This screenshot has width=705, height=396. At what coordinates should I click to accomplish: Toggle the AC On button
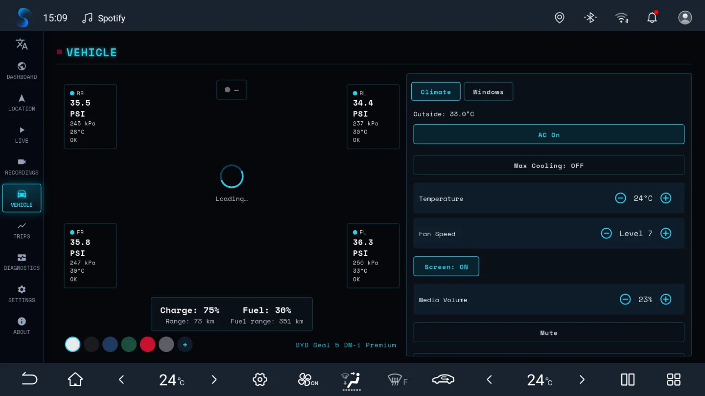pos(549,134)
